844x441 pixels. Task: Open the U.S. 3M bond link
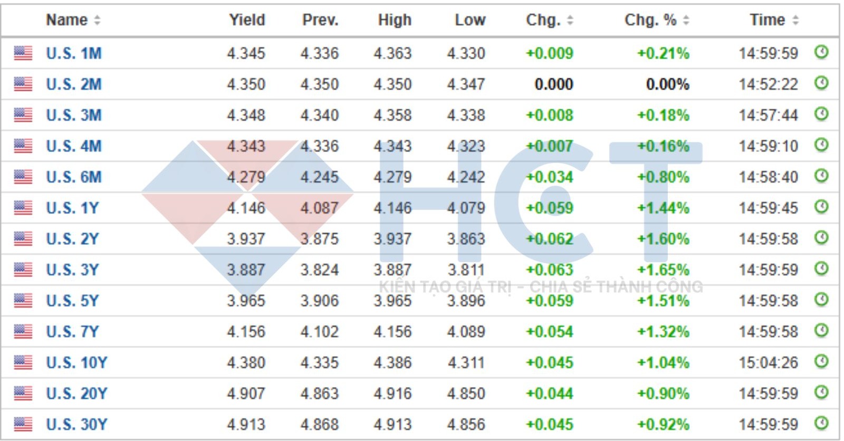[74, 115]
